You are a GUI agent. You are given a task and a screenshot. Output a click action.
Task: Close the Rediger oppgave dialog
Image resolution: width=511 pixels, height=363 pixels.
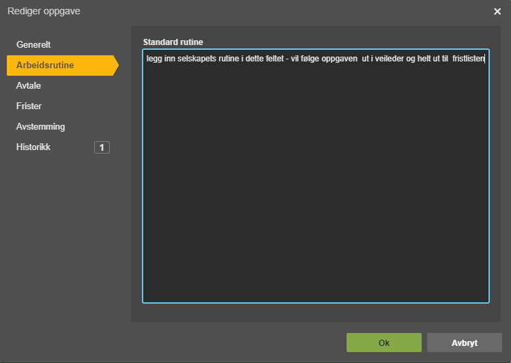tap(497, 12)
